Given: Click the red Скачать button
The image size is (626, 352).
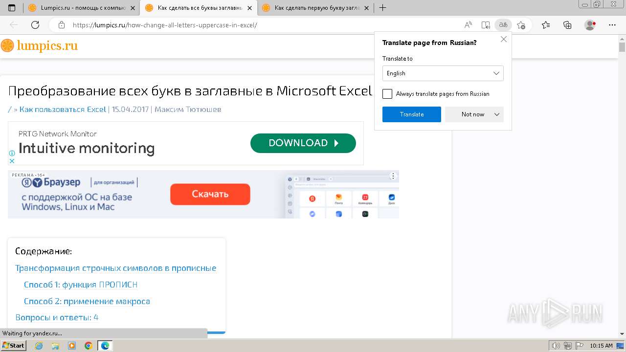Looking at the screenshot, I should tap(210, 194).
